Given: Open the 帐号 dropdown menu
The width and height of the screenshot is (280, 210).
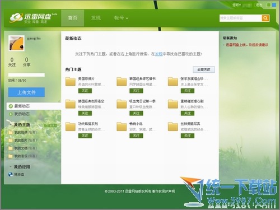Looking at the screenshot, I should pos(121,18).
